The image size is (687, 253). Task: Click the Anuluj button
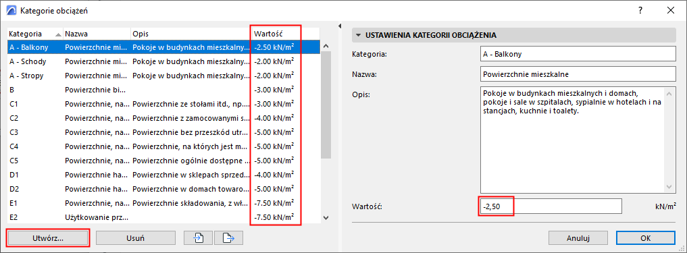pos(578,238)
